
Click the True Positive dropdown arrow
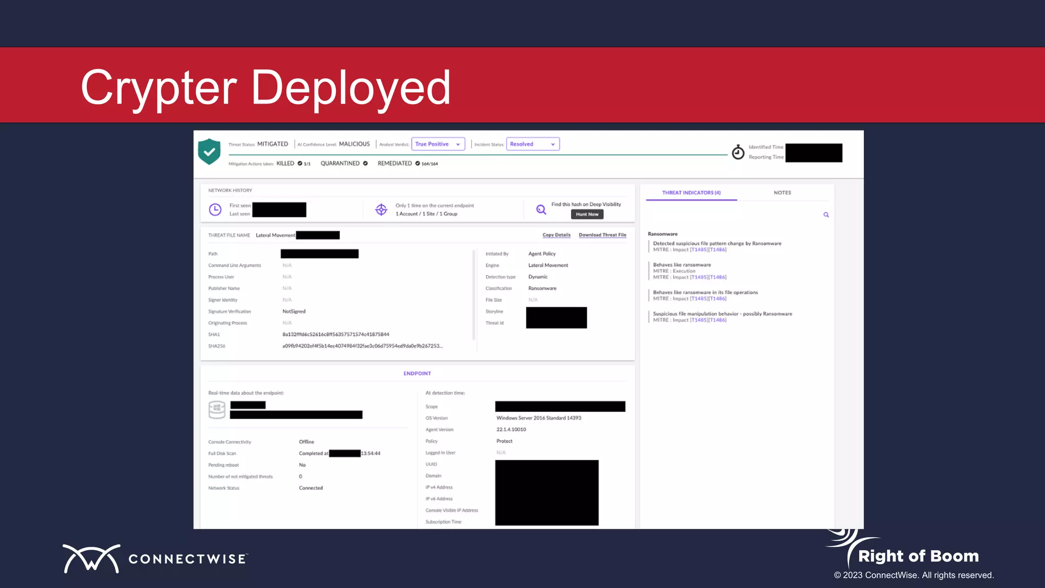coord(458,144)
